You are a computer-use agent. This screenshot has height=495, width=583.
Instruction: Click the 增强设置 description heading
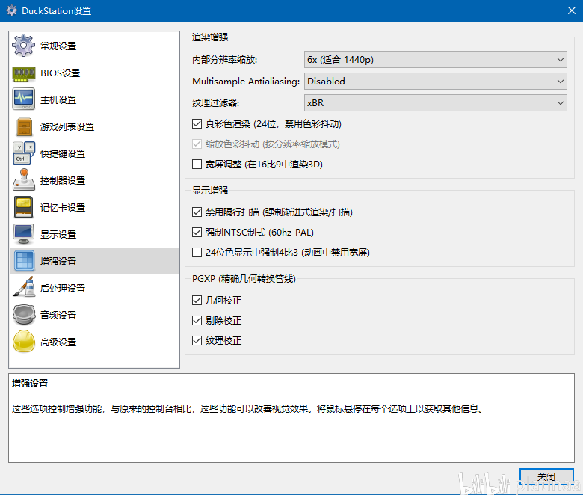click(30, 384)
